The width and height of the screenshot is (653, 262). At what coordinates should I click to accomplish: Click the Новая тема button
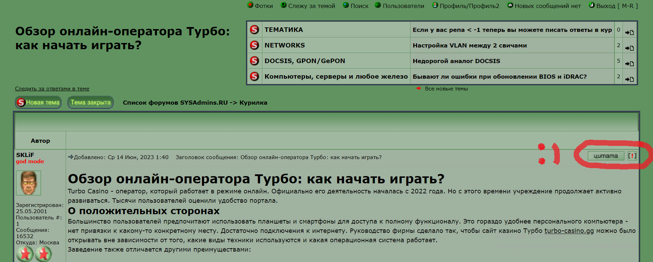pyautogui.click(x=38, y=102)
